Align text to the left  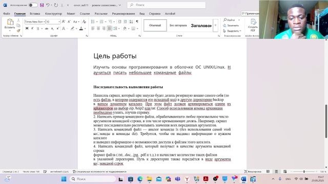coord(93,29)
